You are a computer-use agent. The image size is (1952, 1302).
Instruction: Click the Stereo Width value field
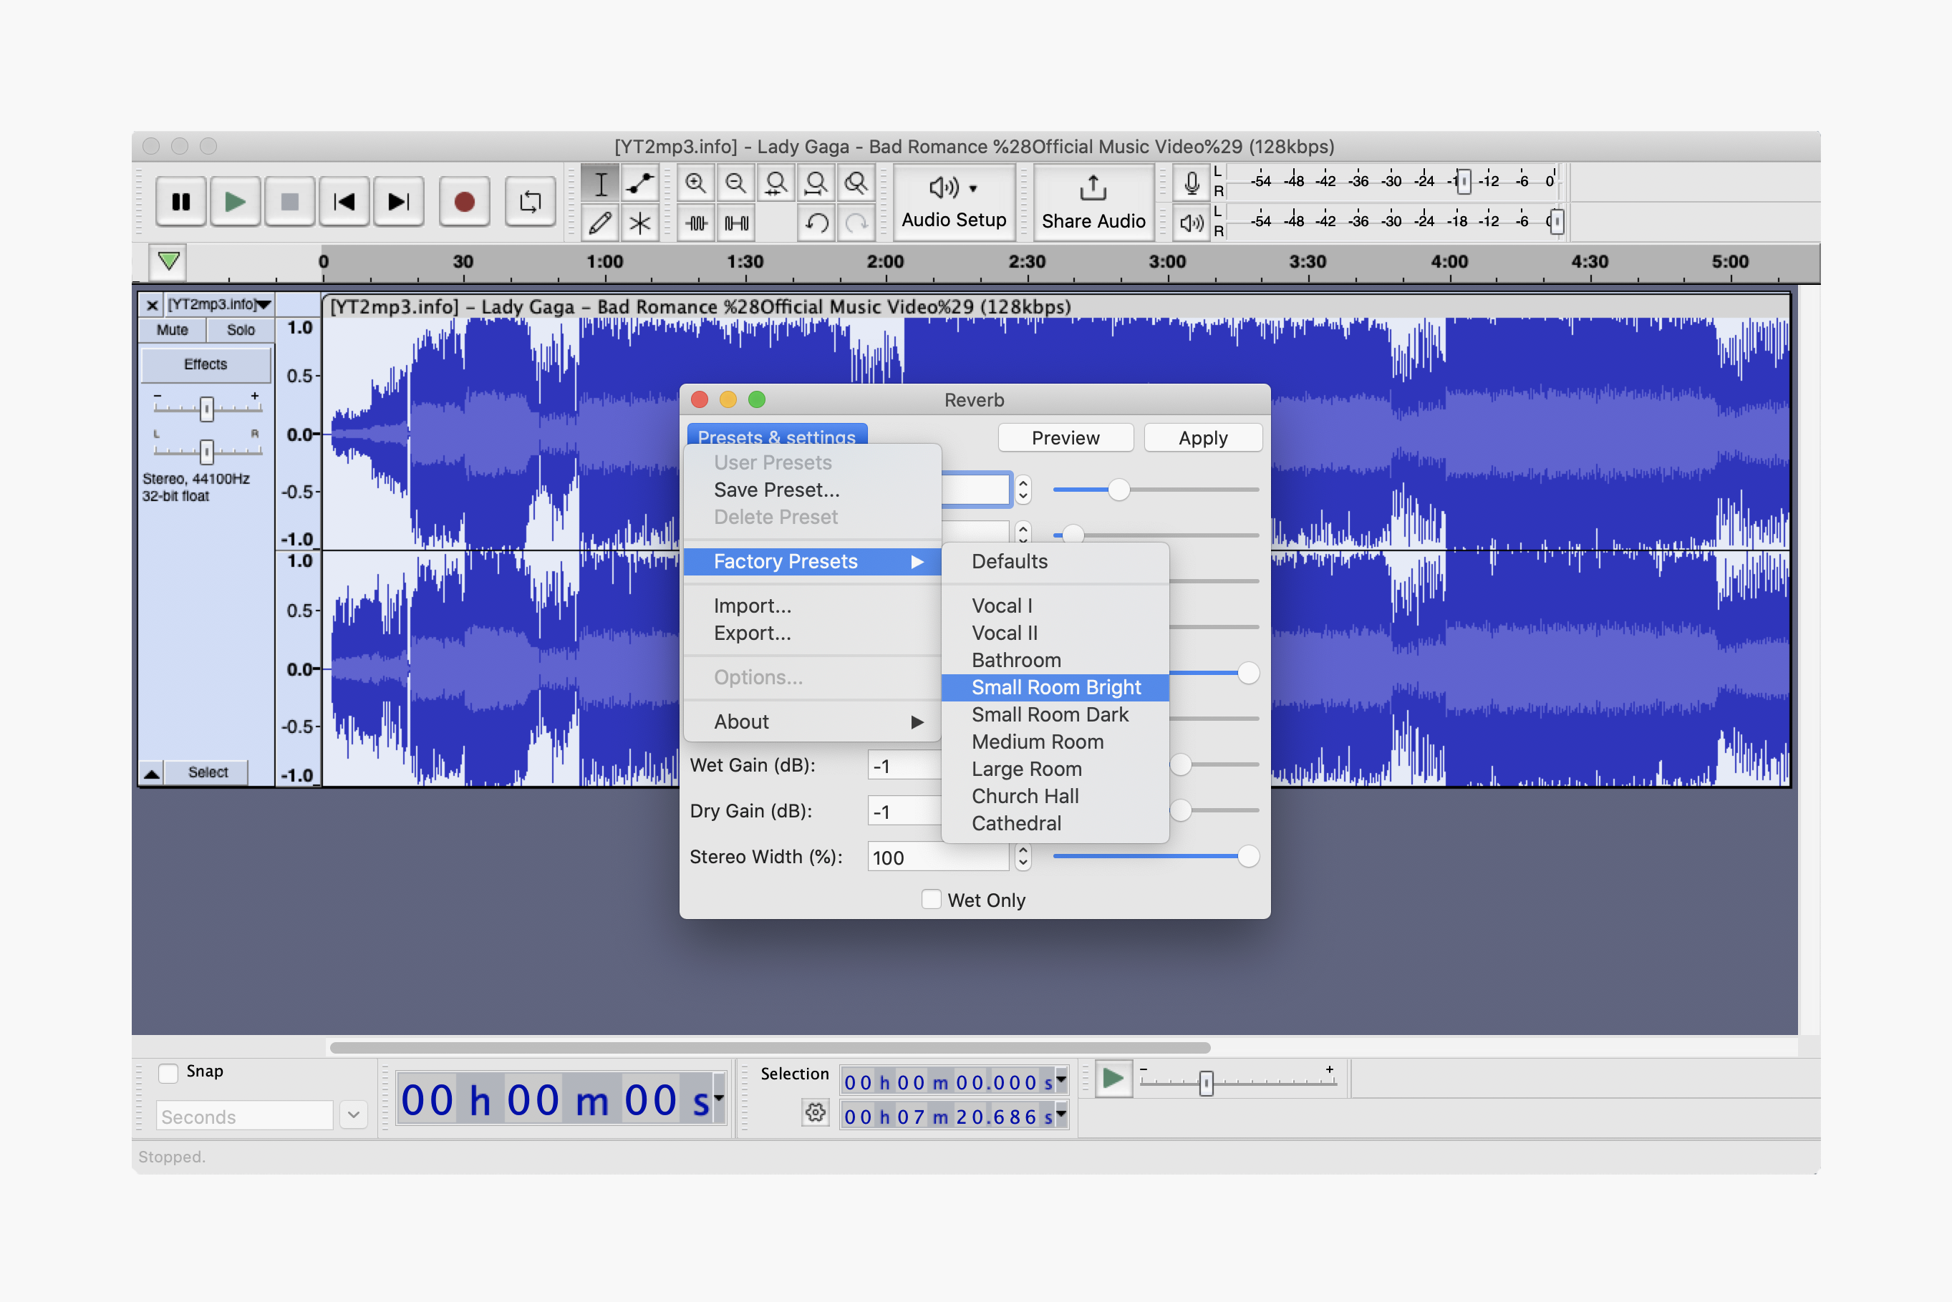(939, 857)
